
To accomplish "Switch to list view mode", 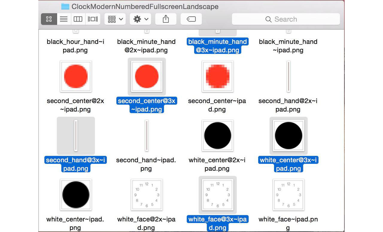I will pyautogui.click(x=63, y=19).
